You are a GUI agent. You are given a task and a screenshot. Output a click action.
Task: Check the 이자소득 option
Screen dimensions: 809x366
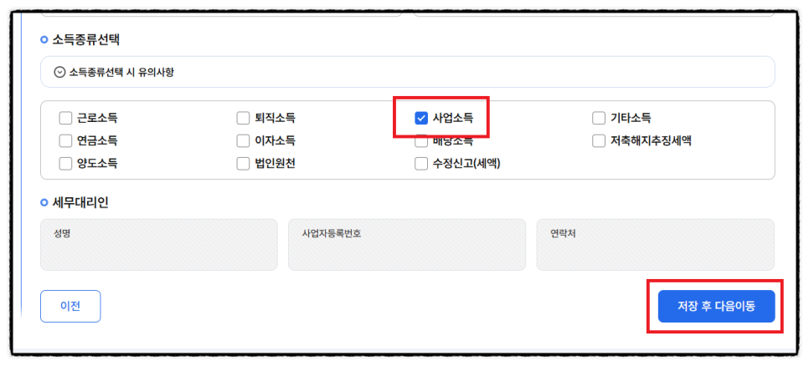tap(243, 140)
